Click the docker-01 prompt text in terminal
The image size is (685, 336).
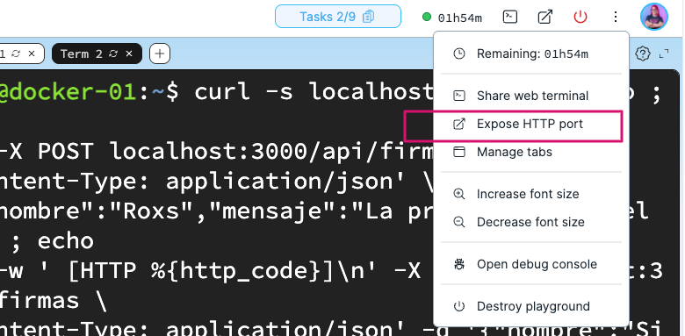point(68,91)
